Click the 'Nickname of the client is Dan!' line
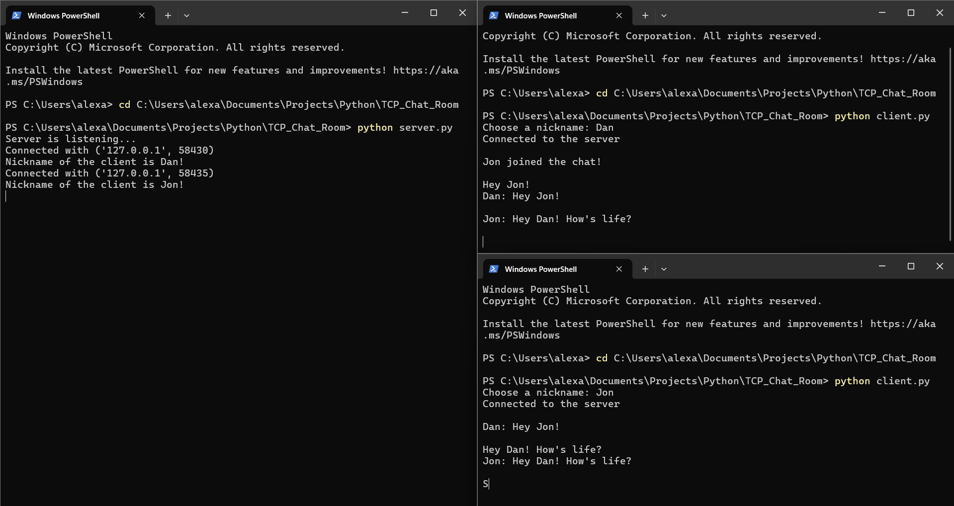Image resolution: width=954 pixels, height=506 pixels. tap(94, 162)
